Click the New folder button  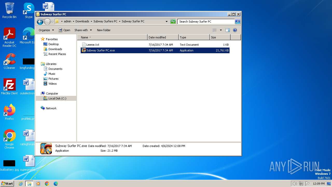pos(104,30)
